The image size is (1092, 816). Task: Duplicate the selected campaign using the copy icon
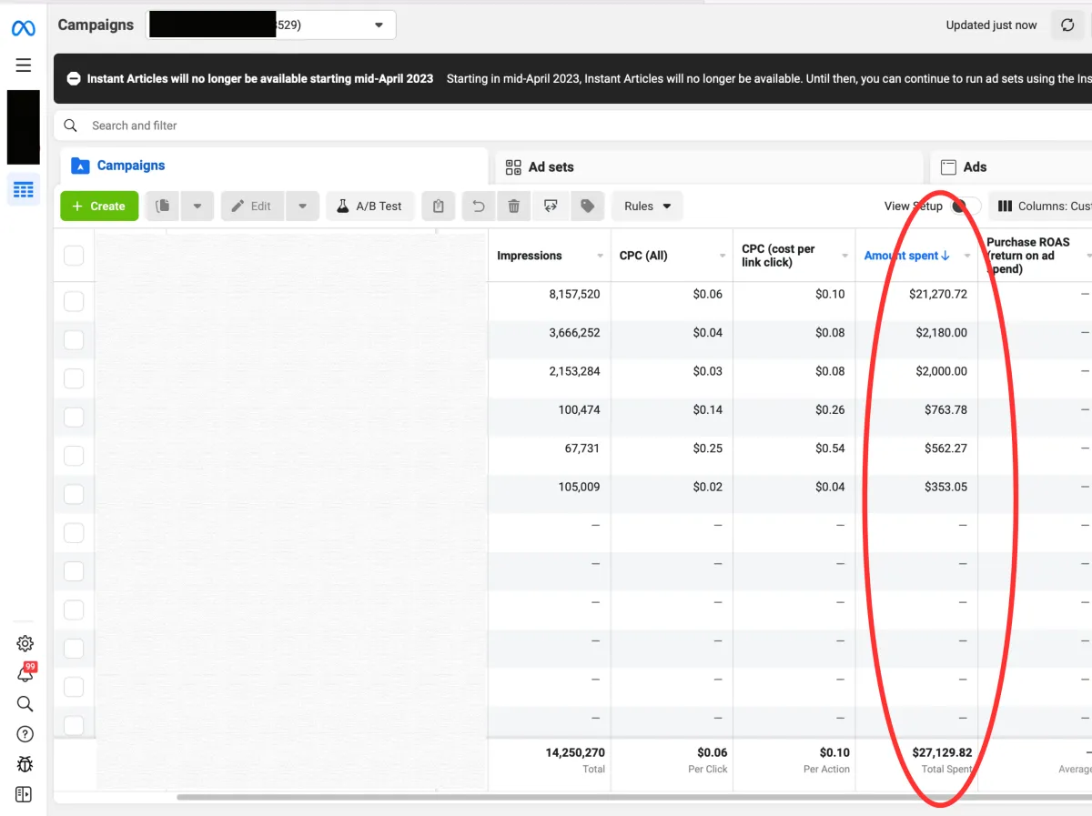(162, 207)
